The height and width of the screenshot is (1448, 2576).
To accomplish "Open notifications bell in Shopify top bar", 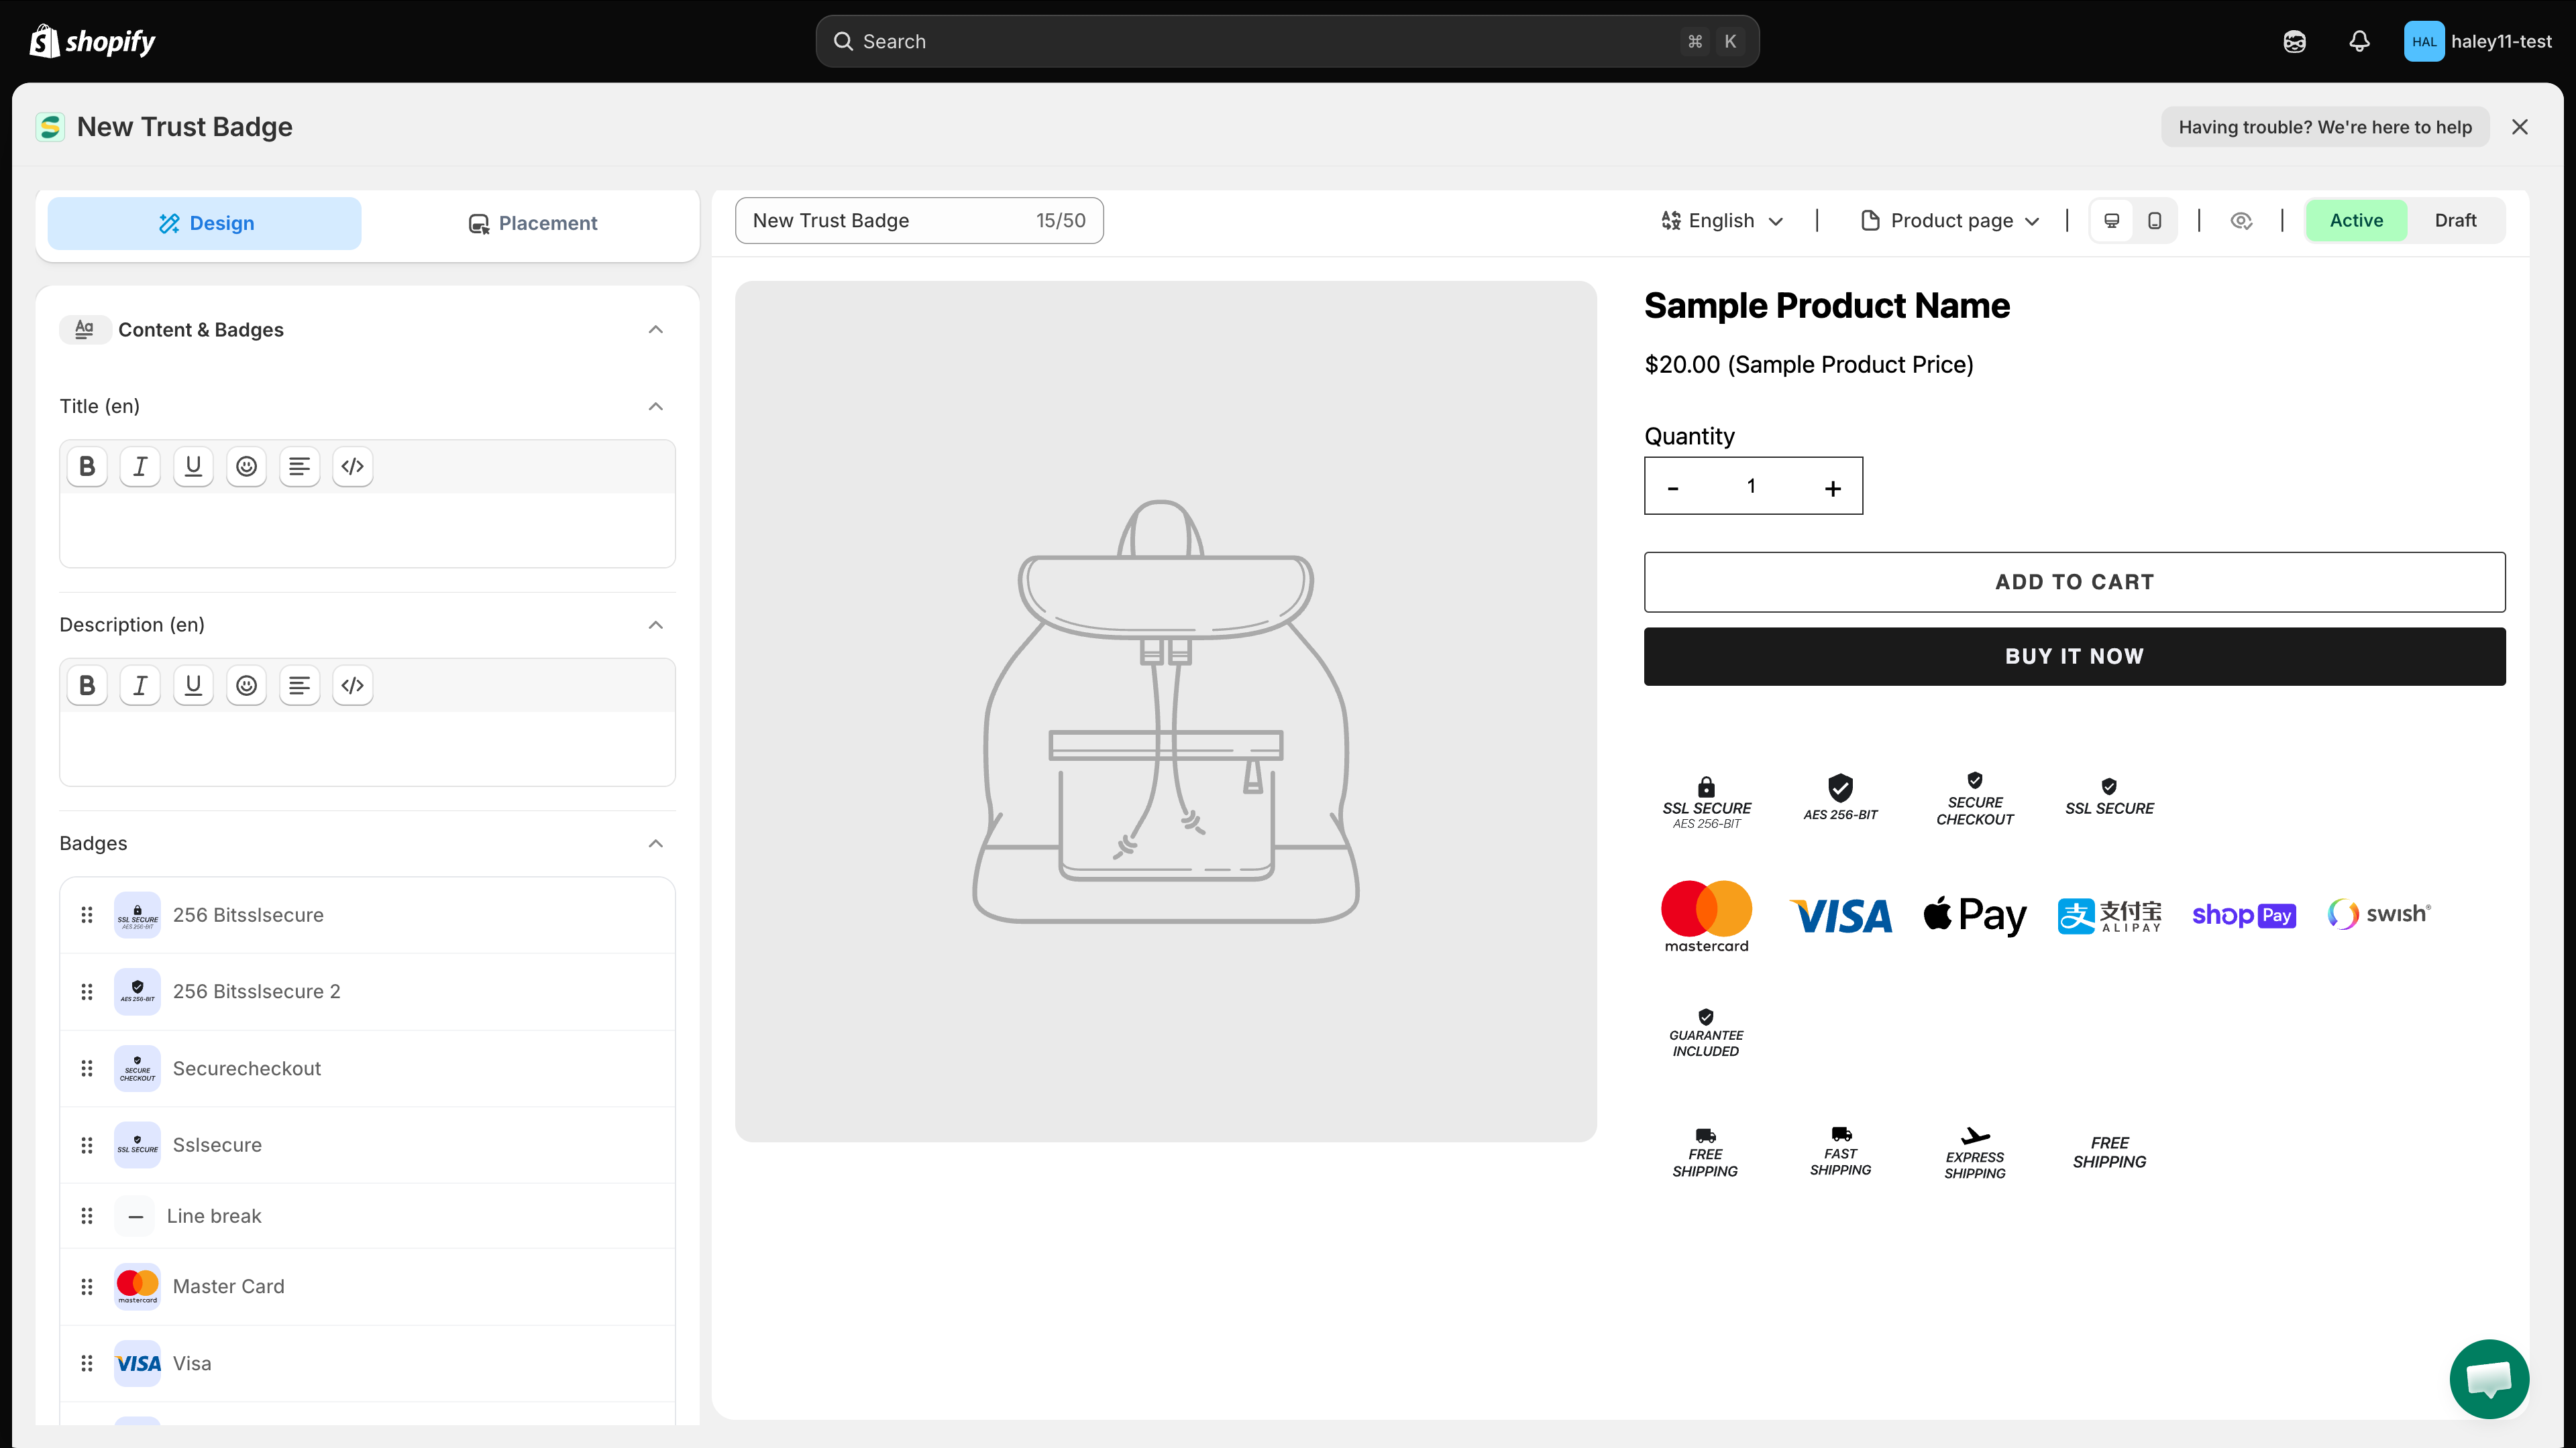I will point(2359,41).
